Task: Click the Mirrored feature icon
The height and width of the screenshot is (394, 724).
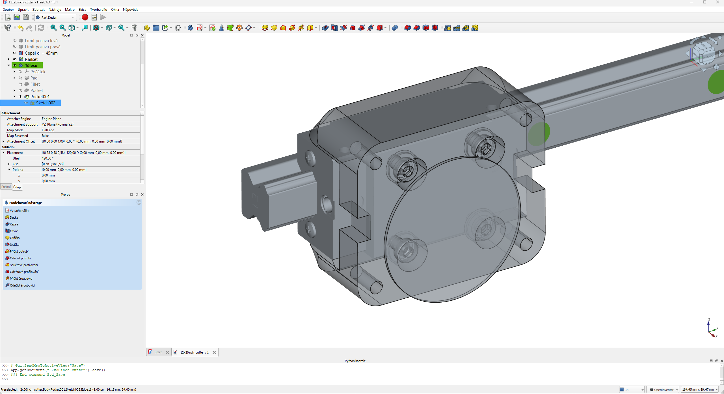Action: [x=447, y=28]
